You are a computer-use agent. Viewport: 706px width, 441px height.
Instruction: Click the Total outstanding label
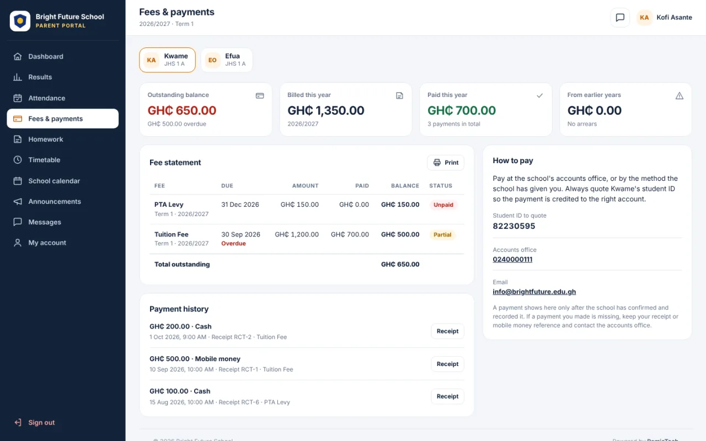pyautogui.click(x=182, y=265)
